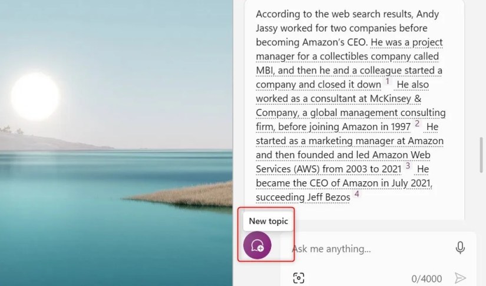This screenshot has height=286, width=486.
Task: Open citation number 1 superscript
Action: click(x=388, y=81)
